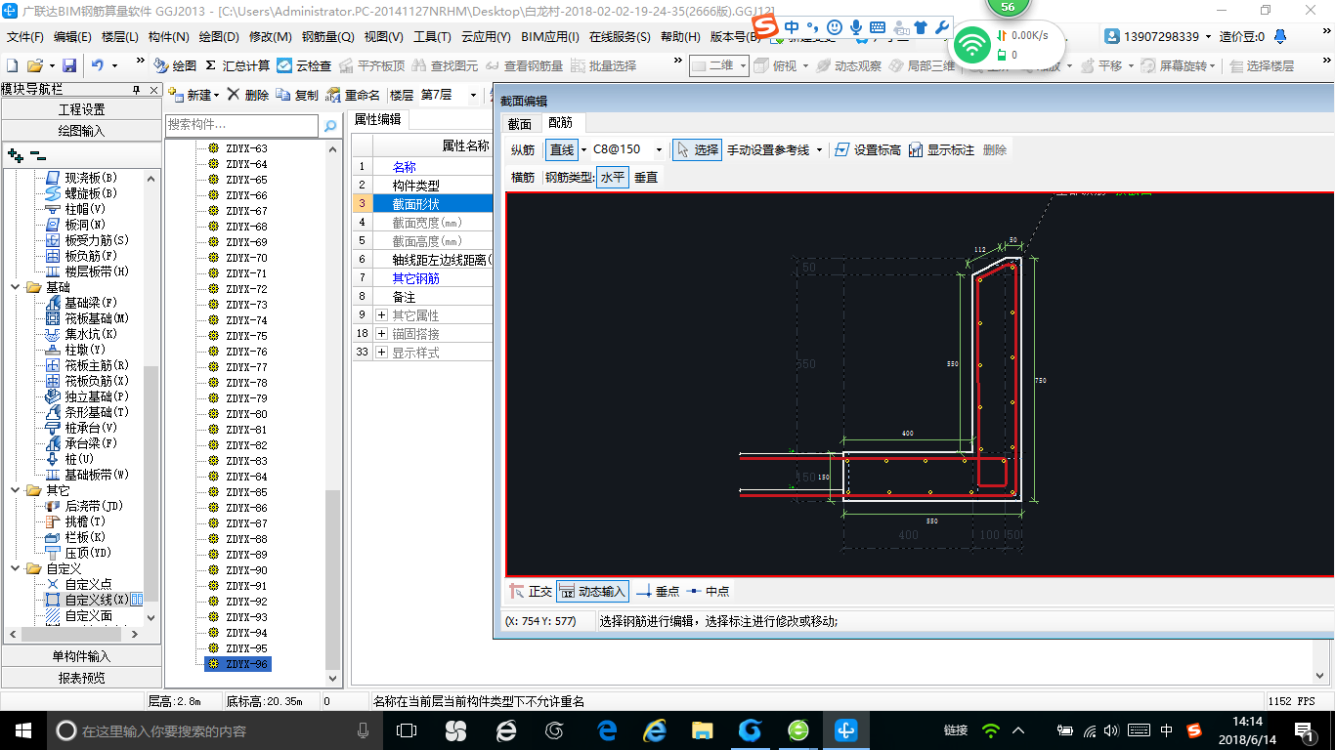The width and height of the screenshot is (1335, 750).
Task: Select 独立基础(P) tree item
Action: click(x=87, y=396)
